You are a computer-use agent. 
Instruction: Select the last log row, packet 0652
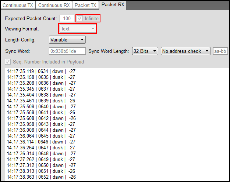(x=41, y=177)
